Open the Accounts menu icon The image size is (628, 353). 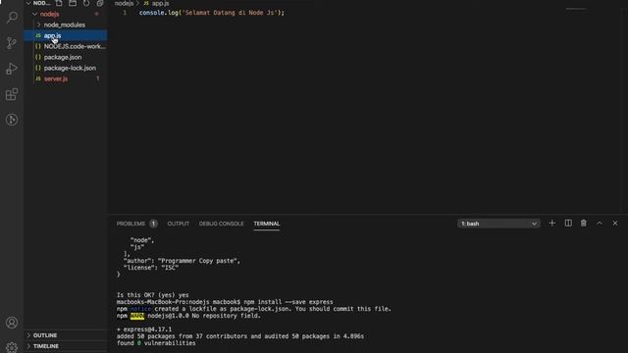coord(12,323)
